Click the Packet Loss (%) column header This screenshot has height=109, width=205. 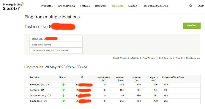(104, 79)
